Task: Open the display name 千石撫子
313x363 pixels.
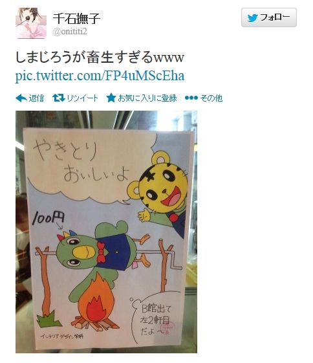Action: pos(76,19)
